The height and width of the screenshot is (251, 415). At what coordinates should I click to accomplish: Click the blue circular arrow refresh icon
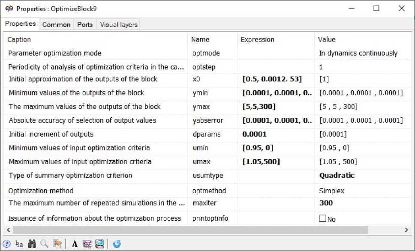[x=117, y=244]
